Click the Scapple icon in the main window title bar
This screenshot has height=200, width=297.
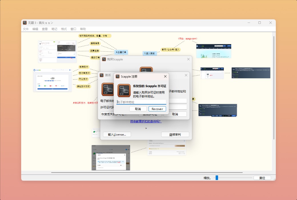[24, 22]
